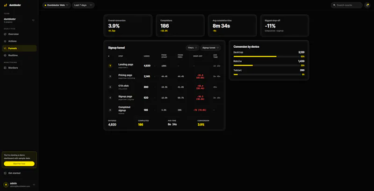Click the Pricing page step name
374x191 pixels.
[x=125, y=75]
